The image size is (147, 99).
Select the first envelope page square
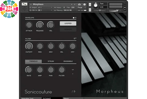pyautogui.click(x=74, y=18)
